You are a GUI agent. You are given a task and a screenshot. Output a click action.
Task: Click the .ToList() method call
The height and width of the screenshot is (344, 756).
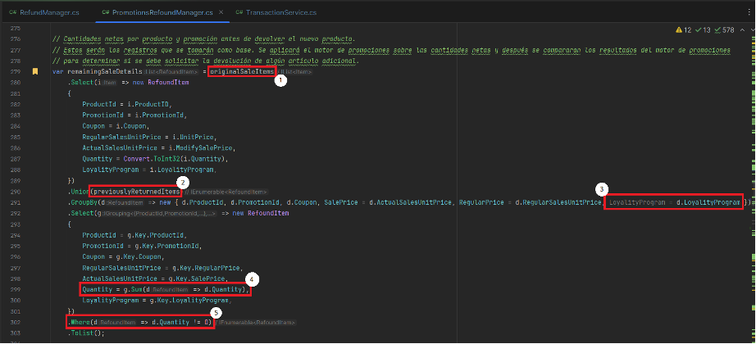tap(83, 333)
